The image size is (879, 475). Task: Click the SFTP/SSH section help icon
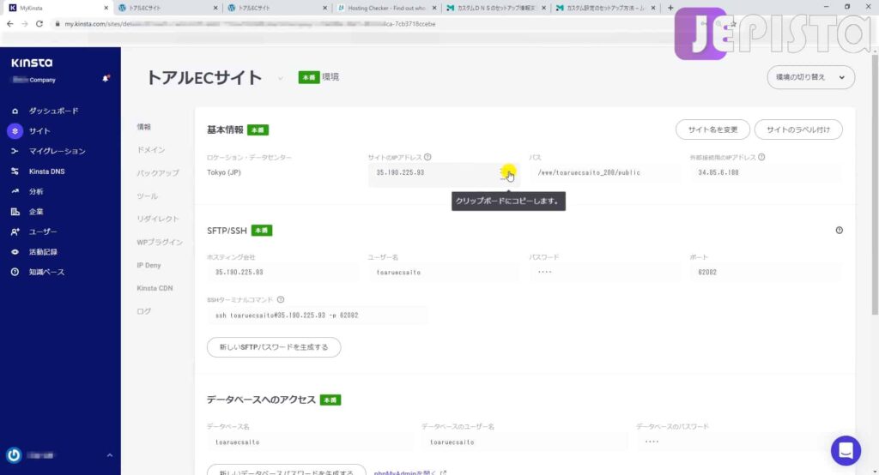point(840,231)
